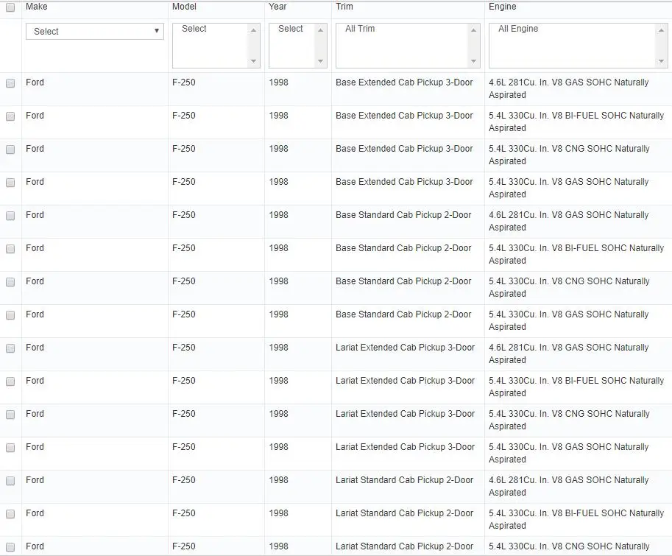Click the Year list scroll down arrow
The image size is (672, 556).
320,61
